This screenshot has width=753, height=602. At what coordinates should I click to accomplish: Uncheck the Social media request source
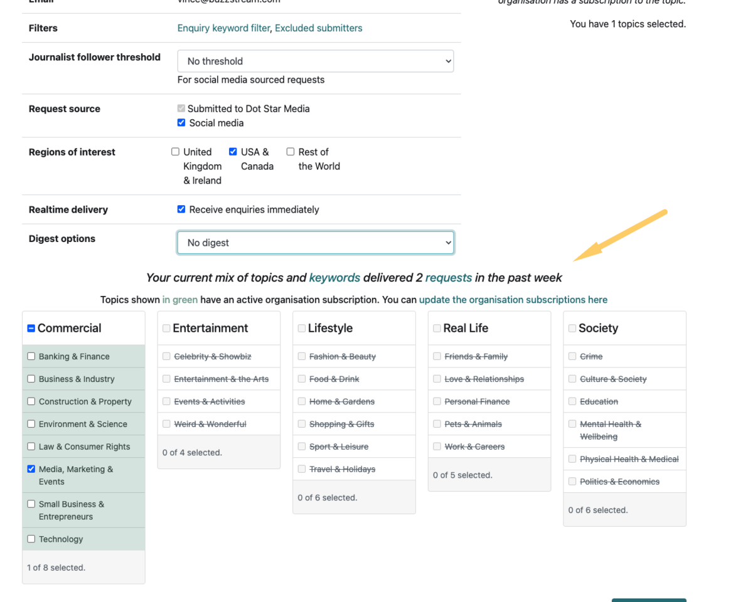click(181, 123)
